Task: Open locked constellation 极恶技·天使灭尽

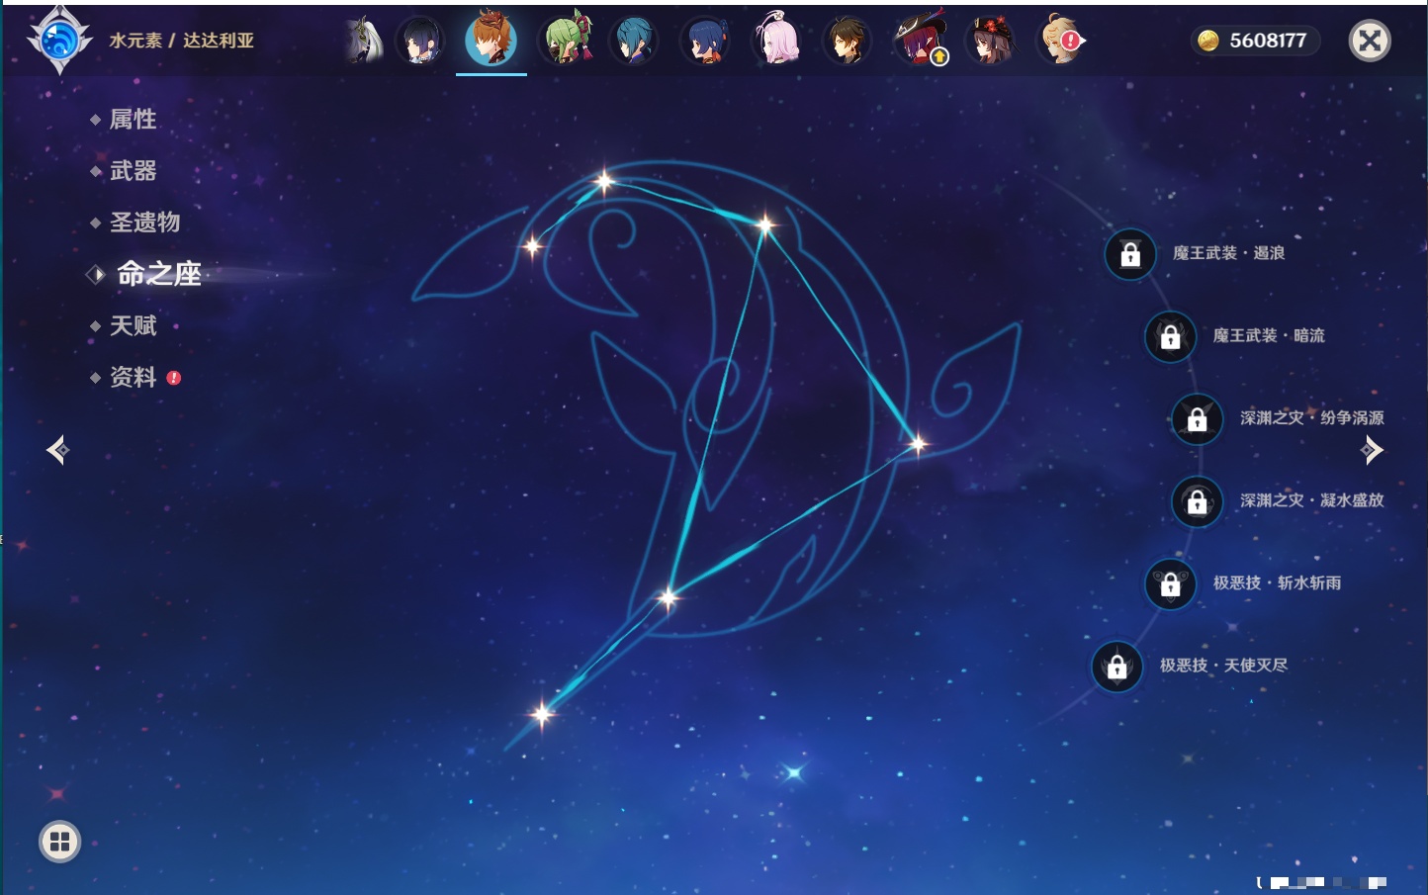Action: click(1117, 667)
